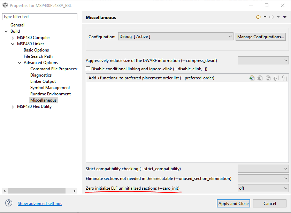
Task: Maximize the Properties dialog window
Action: (267, 5)
